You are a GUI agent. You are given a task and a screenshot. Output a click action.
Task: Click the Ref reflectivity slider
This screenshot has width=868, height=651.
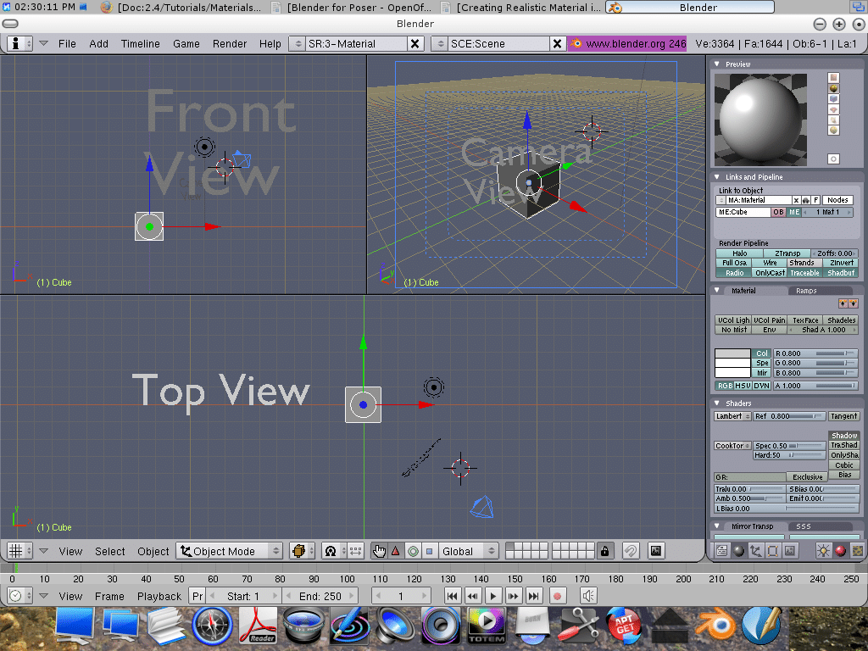789,416
